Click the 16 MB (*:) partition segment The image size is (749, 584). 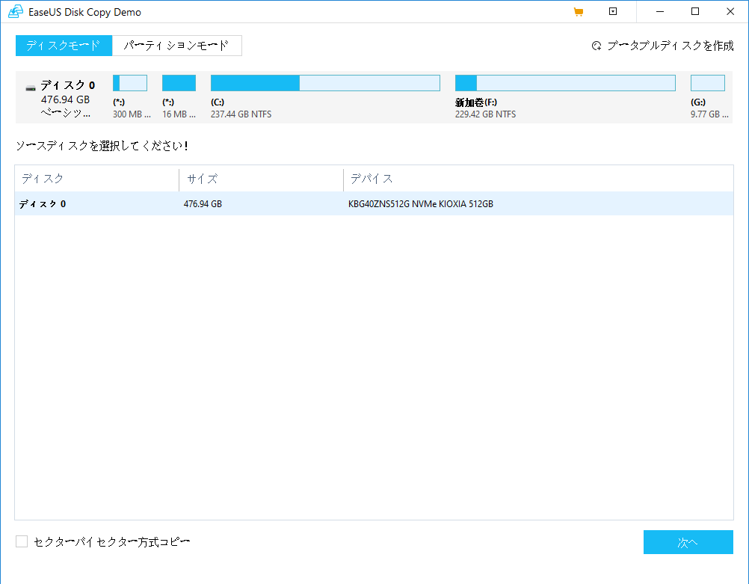click(179, 82)
